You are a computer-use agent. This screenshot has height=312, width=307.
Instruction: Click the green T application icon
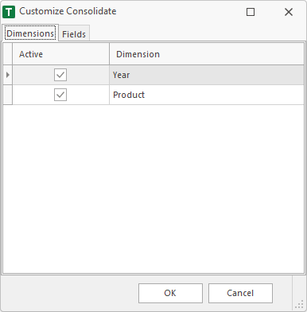(9, 12)
